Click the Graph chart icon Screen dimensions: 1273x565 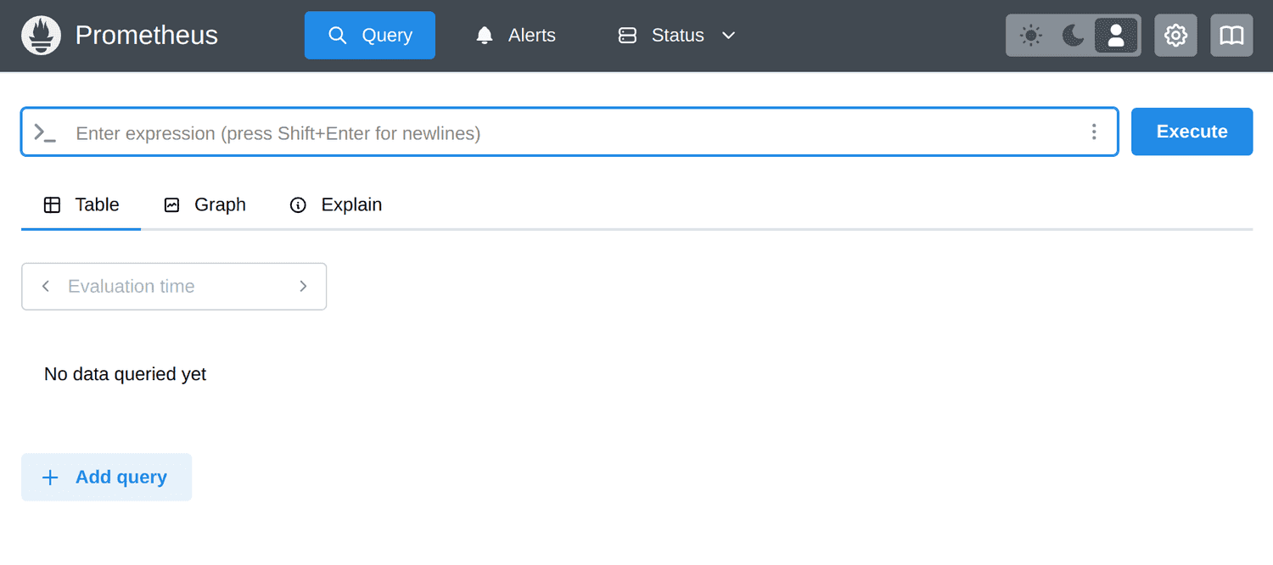pos(171,204)
